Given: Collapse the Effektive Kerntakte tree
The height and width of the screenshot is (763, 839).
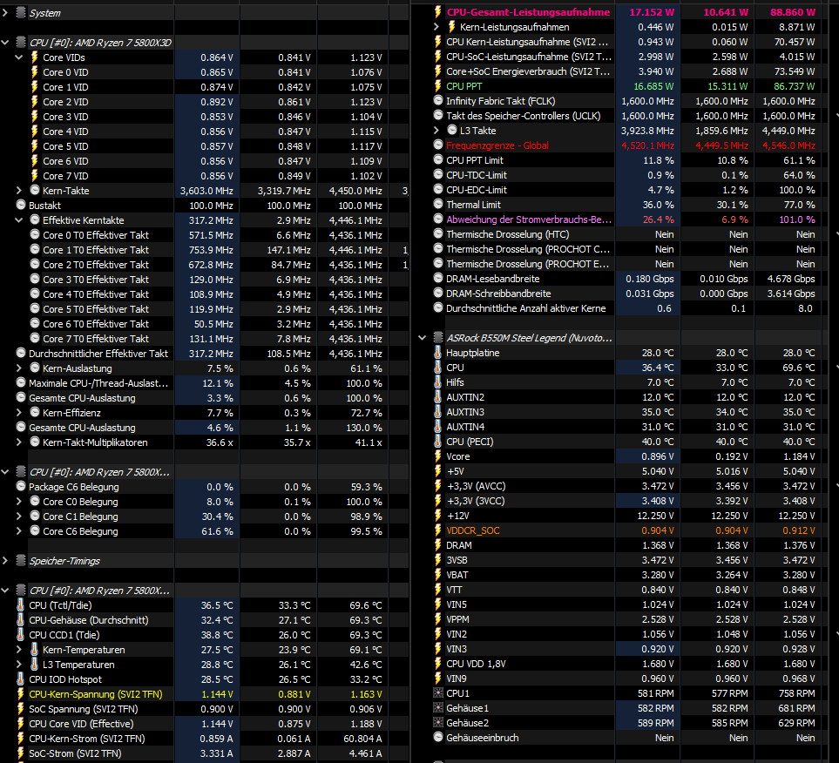Looking at the screenshot, I should point(19,219).
